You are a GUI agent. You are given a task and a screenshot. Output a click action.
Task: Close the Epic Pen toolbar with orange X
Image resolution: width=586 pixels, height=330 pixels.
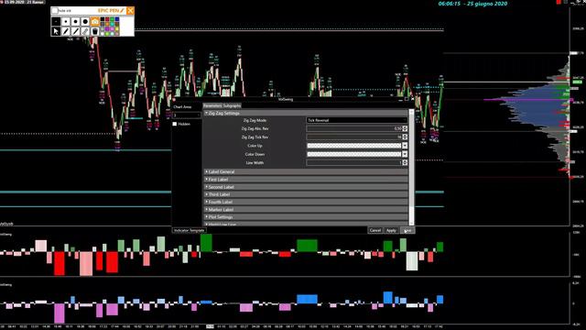click(x=130, y=10)
